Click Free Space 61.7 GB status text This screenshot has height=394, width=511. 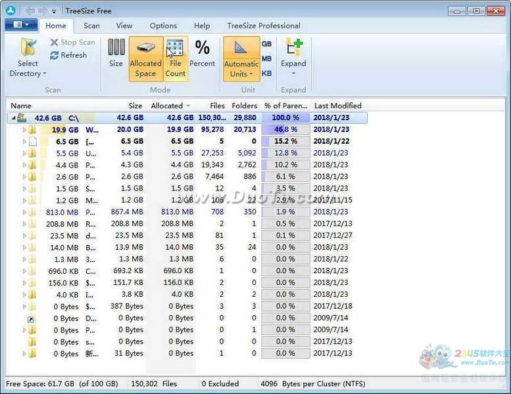[x=62, y=383]
